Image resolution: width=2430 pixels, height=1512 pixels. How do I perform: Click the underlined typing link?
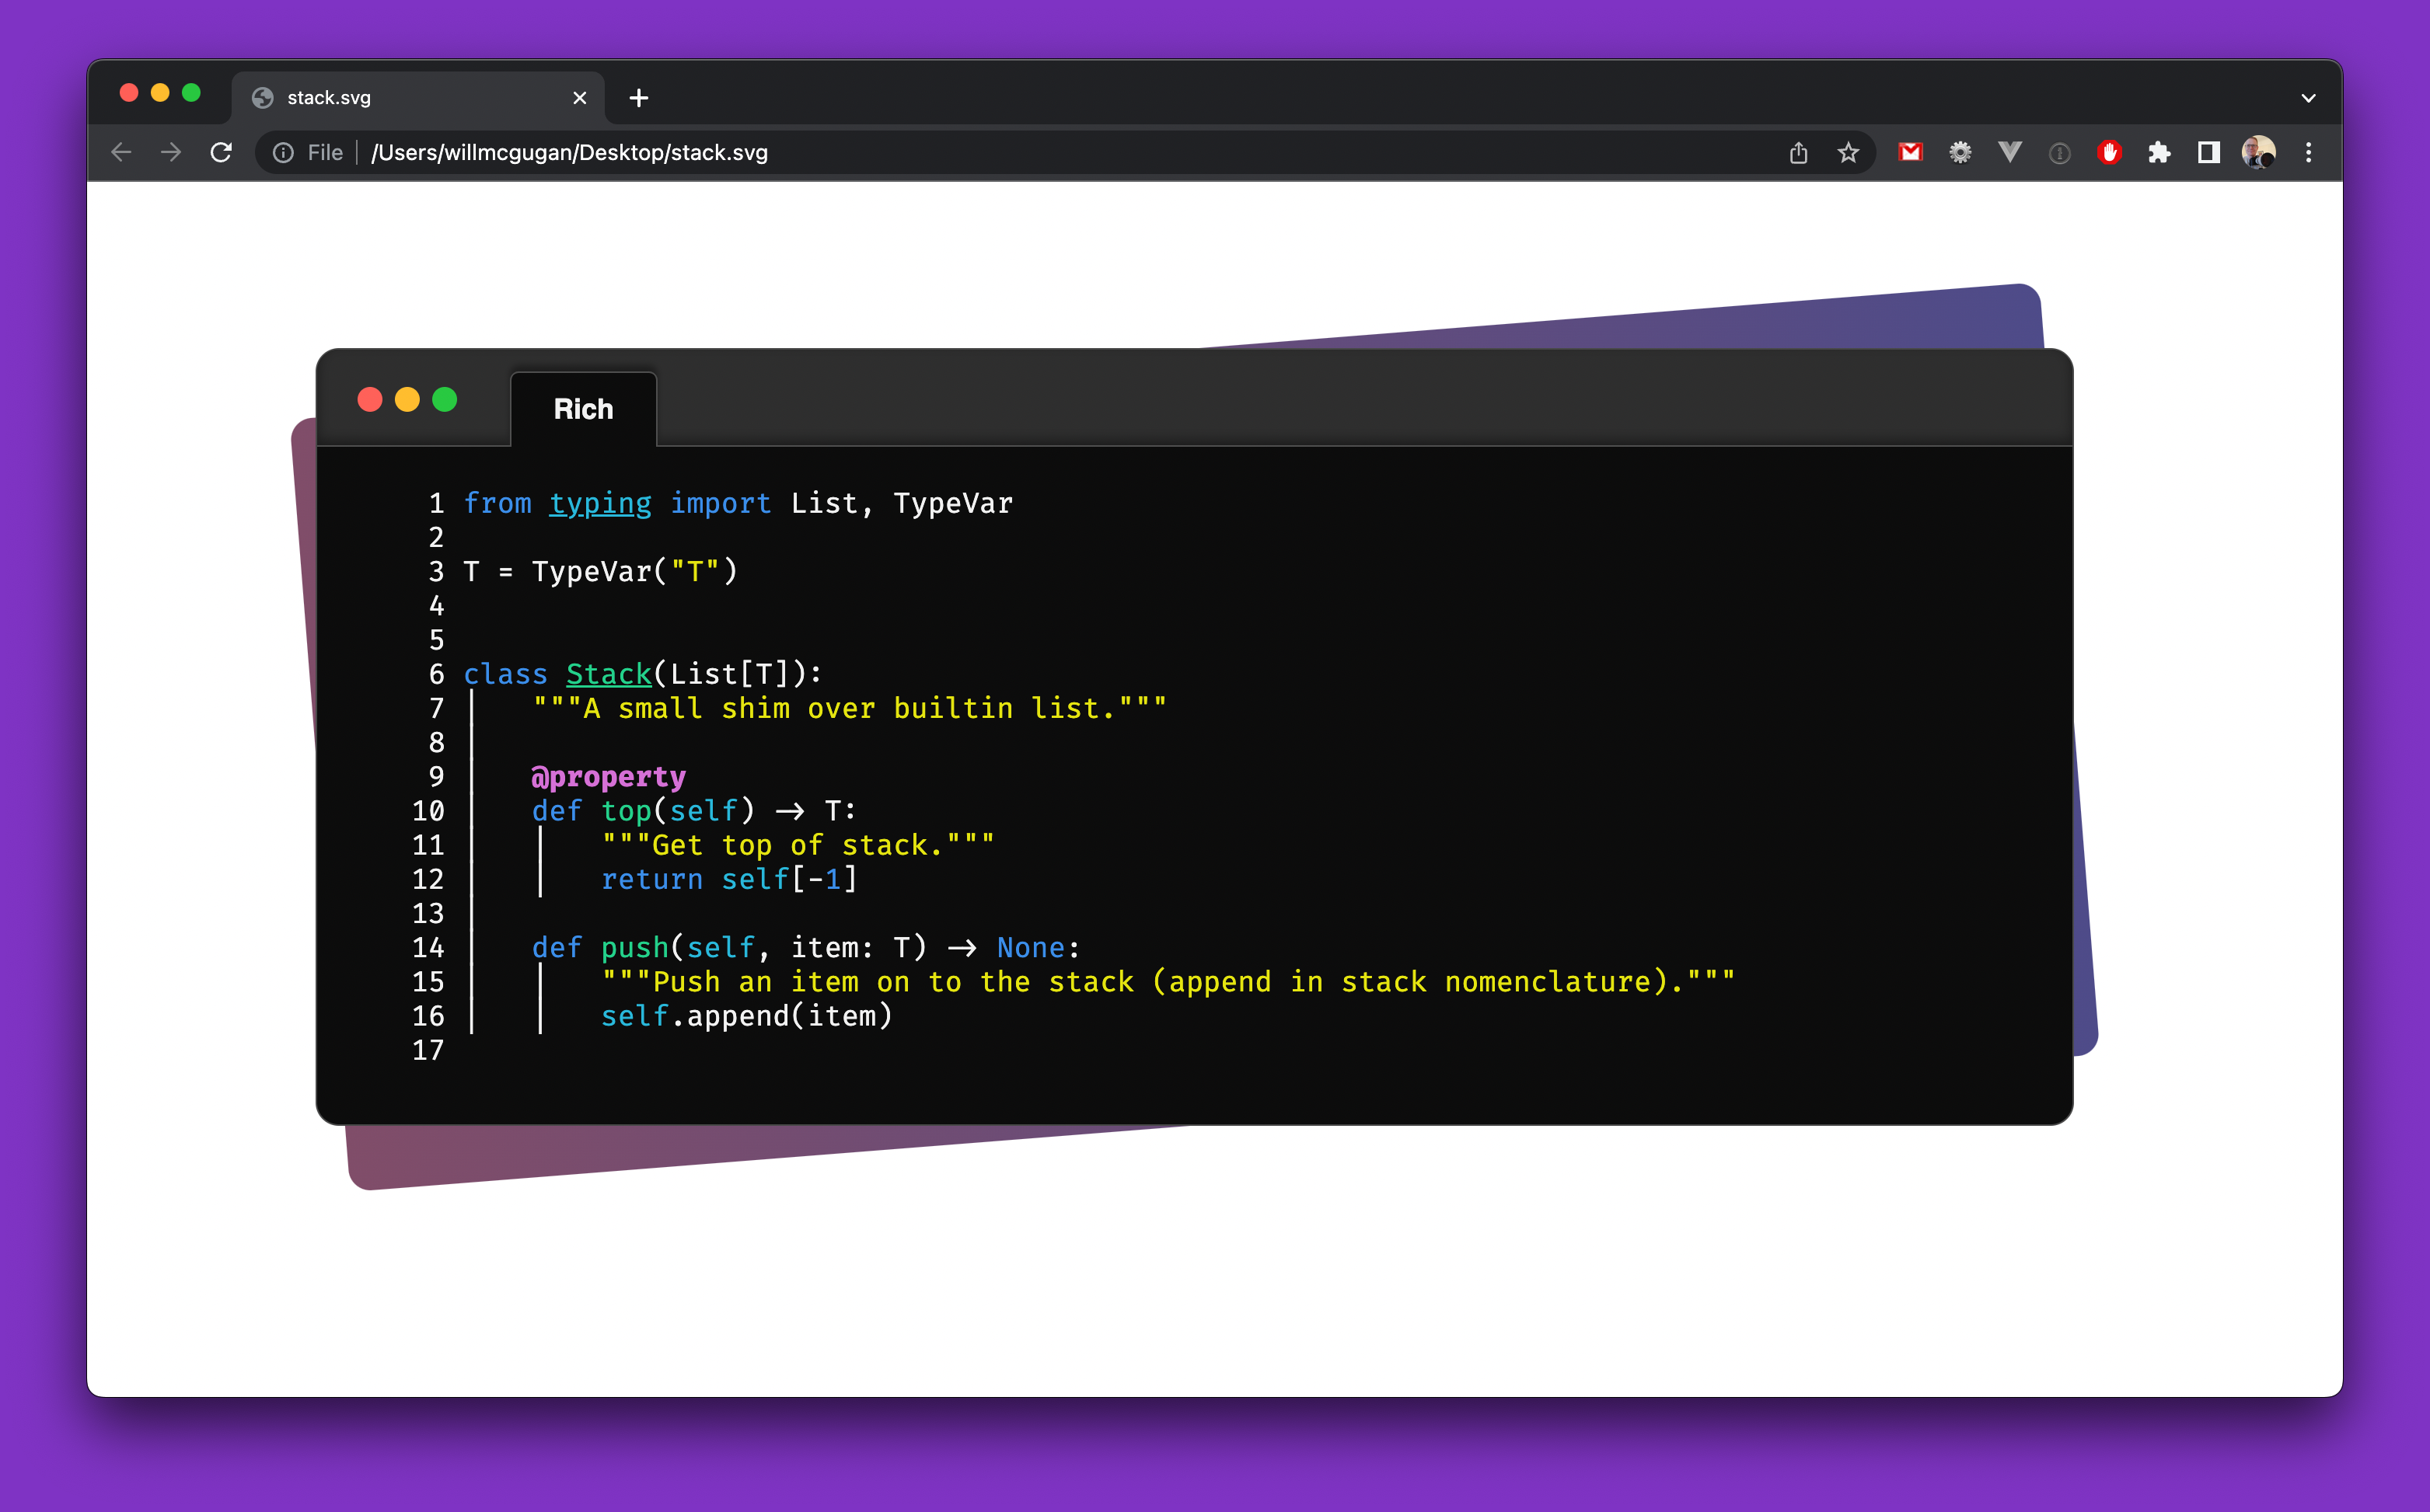(599, 503)
